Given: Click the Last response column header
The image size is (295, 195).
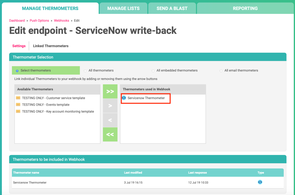Looking at the screenshot, I should (198, 173).
